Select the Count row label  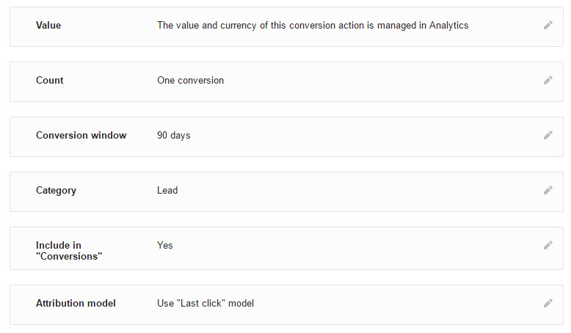click(x=49, y=81)
